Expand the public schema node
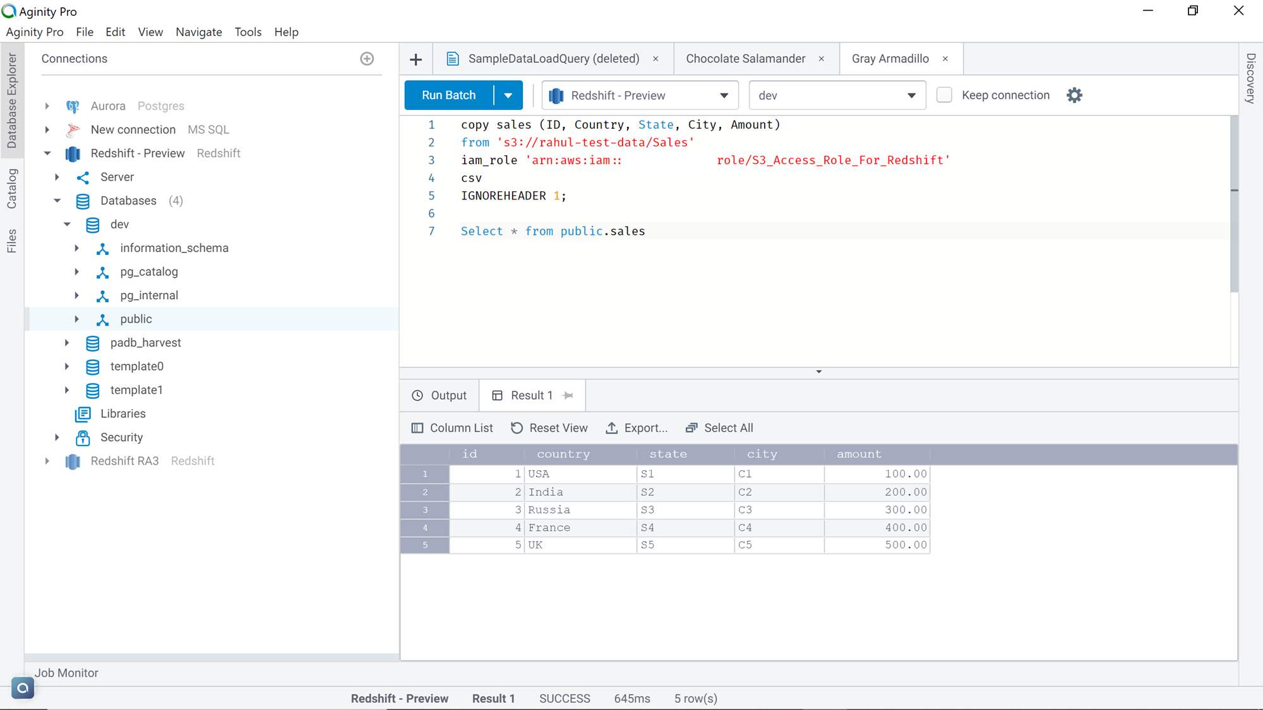The image size is (1263, 710). pos(77,319)
